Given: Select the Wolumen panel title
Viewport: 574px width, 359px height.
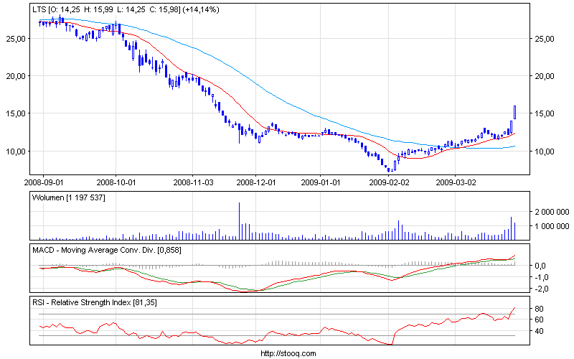Looking at the screenshot, I should 69,197.
